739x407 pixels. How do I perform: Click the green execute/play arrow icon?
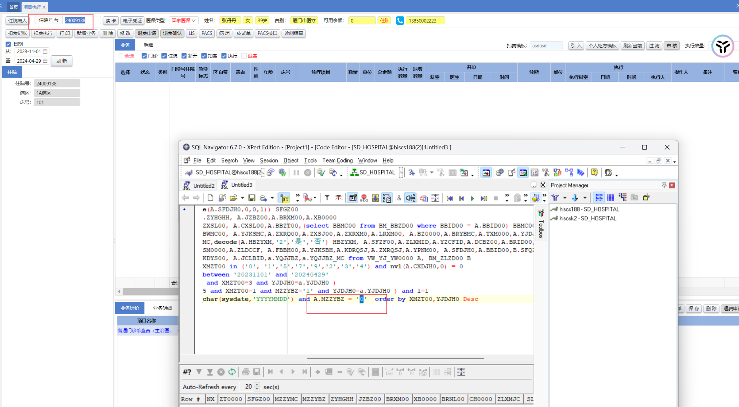point(472,198)
